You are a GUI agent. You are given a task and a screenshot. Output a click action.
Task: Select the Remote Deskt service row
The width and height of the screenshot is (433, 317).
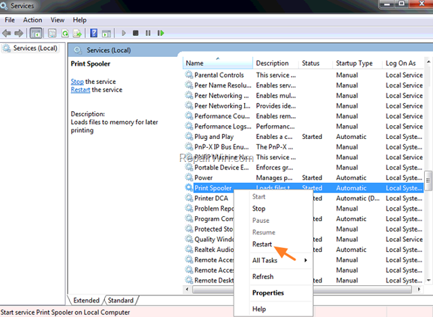click(303, 280)
